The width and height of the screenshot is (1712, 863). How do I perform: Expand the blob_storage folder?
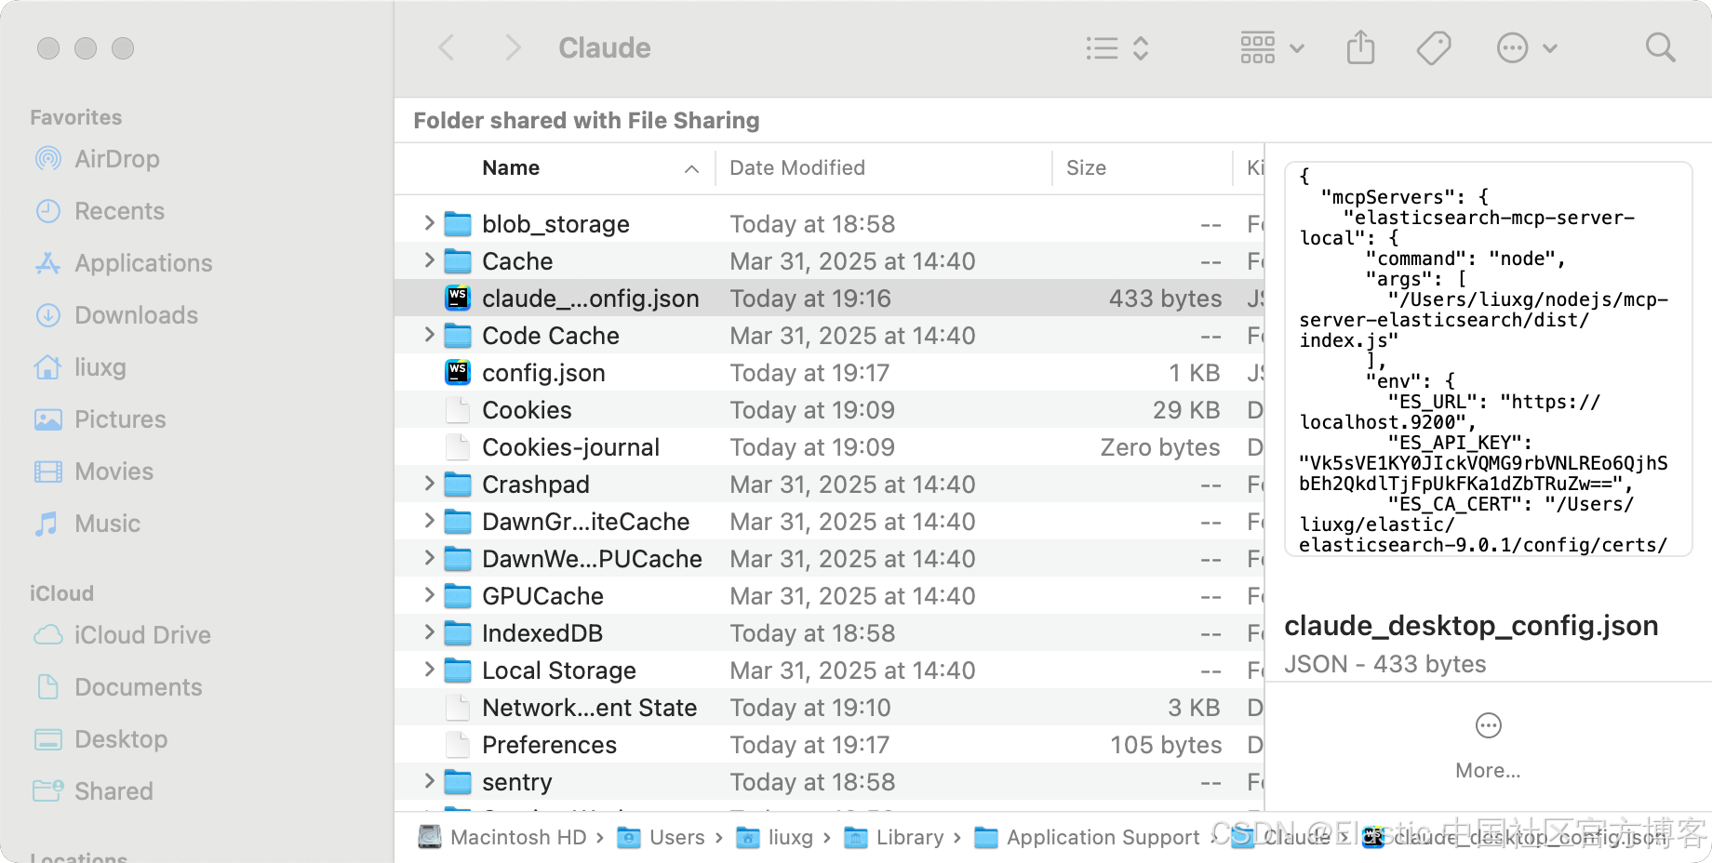pyautogui.click(x=429, y=223)
